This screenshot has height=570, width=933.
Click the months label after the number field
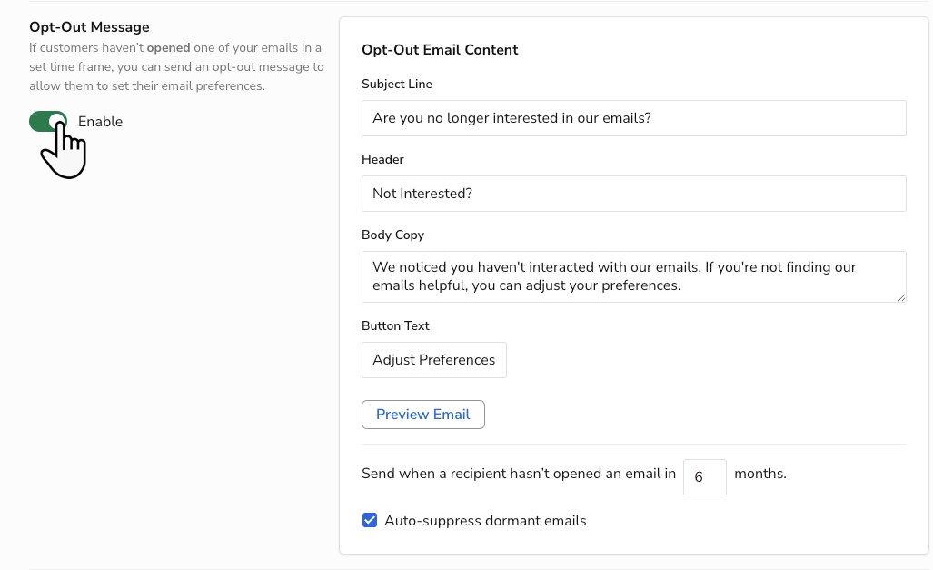click(x=759, y=474)
